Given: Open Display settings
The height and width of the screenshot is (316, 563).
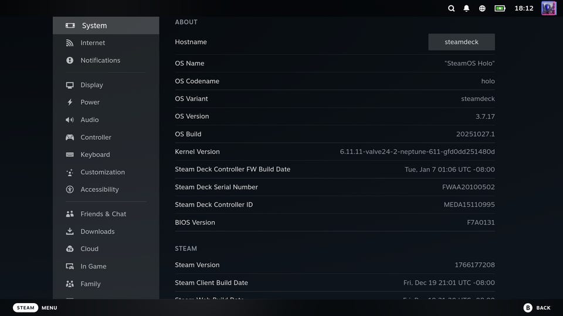Looking at the screenshot, I should coord(106,85).
